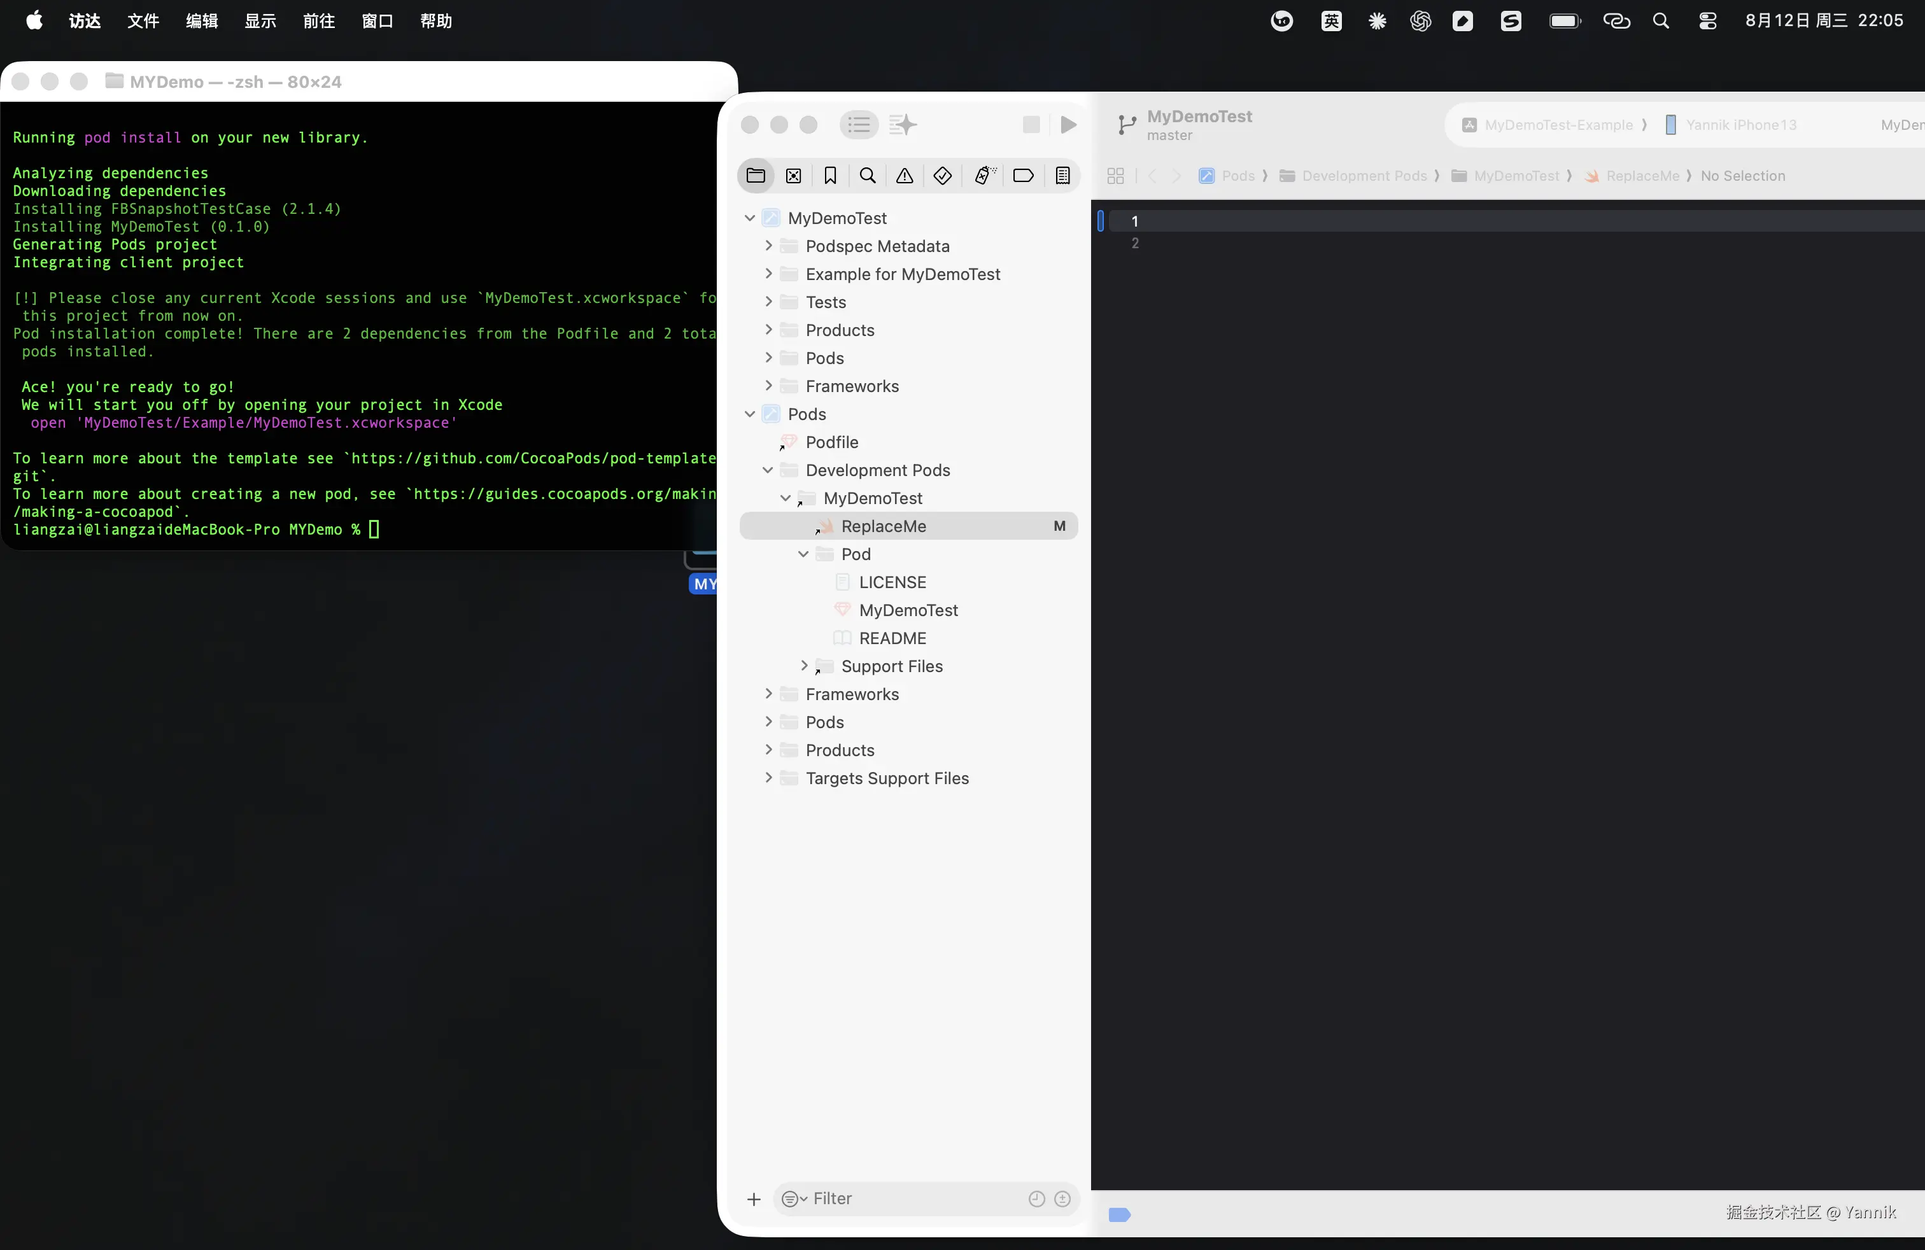This screenshot has height=1250, width=1925.
Task: Click the battery status icon
Action: pos(1565,21)
